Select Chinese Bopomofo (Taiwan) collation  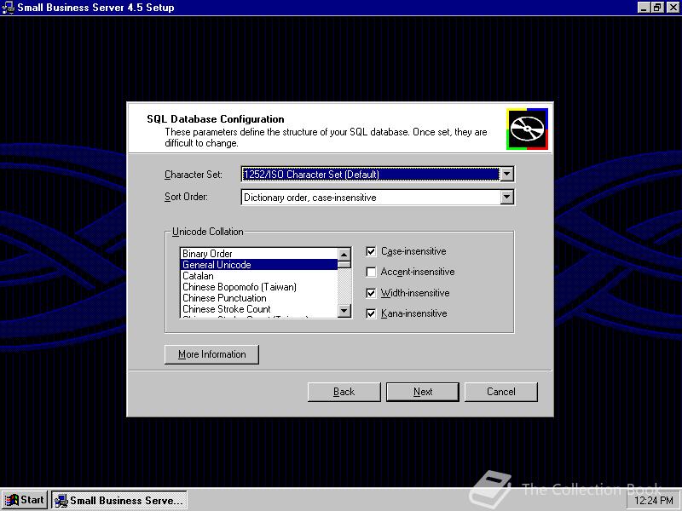coord(259,287)
